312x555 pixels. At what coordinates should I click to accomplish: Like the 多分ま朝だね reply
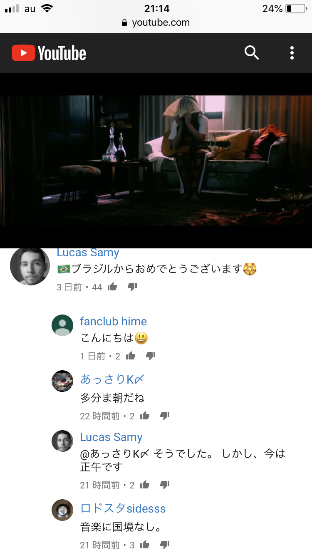tap(145, 416)
